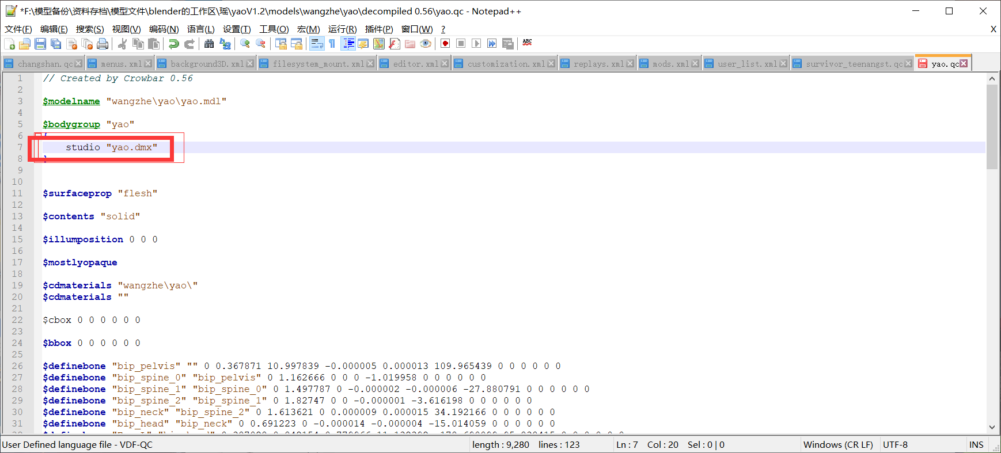Click the Windows (CR LF) status field
The image size is (1001, 453).
coord(838,444)
